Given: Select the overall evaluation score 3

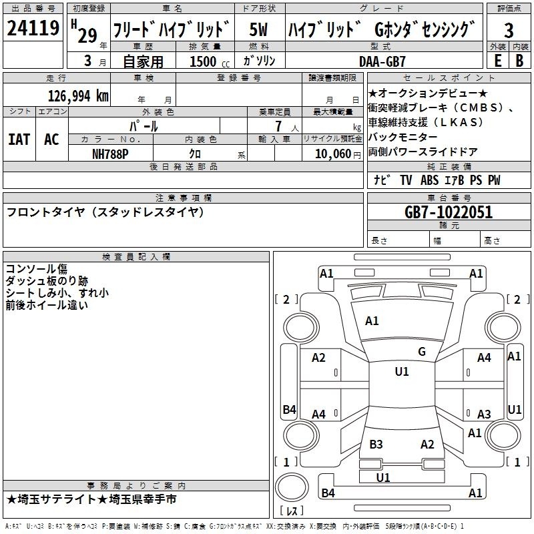Looking at the screenshot, I should tap(509, 30).
